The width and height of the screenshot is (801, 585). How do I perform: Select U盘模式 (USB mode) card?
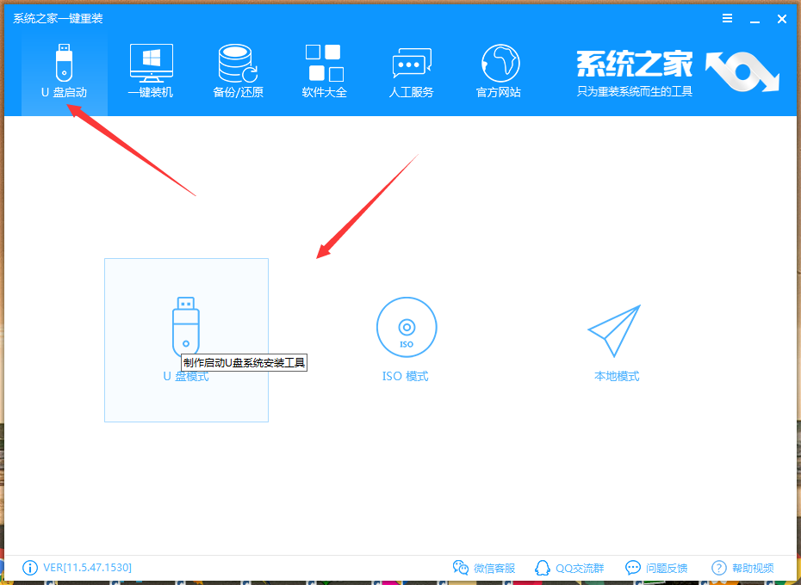[x=186, y=340]
